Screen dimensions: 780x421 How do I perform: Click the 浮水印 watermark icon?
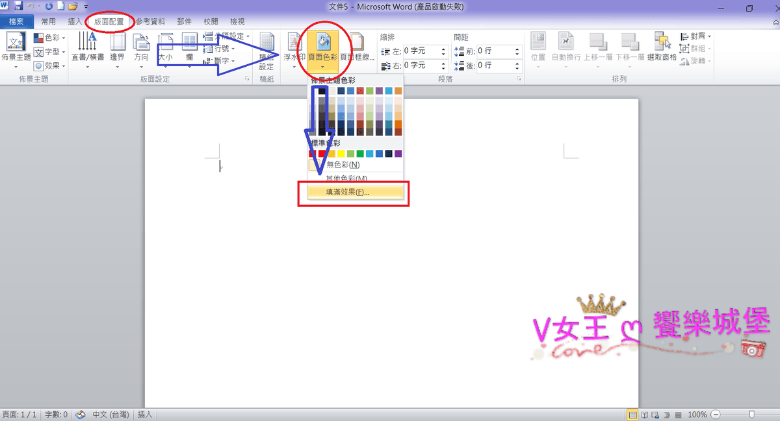(x=294, y=47)
